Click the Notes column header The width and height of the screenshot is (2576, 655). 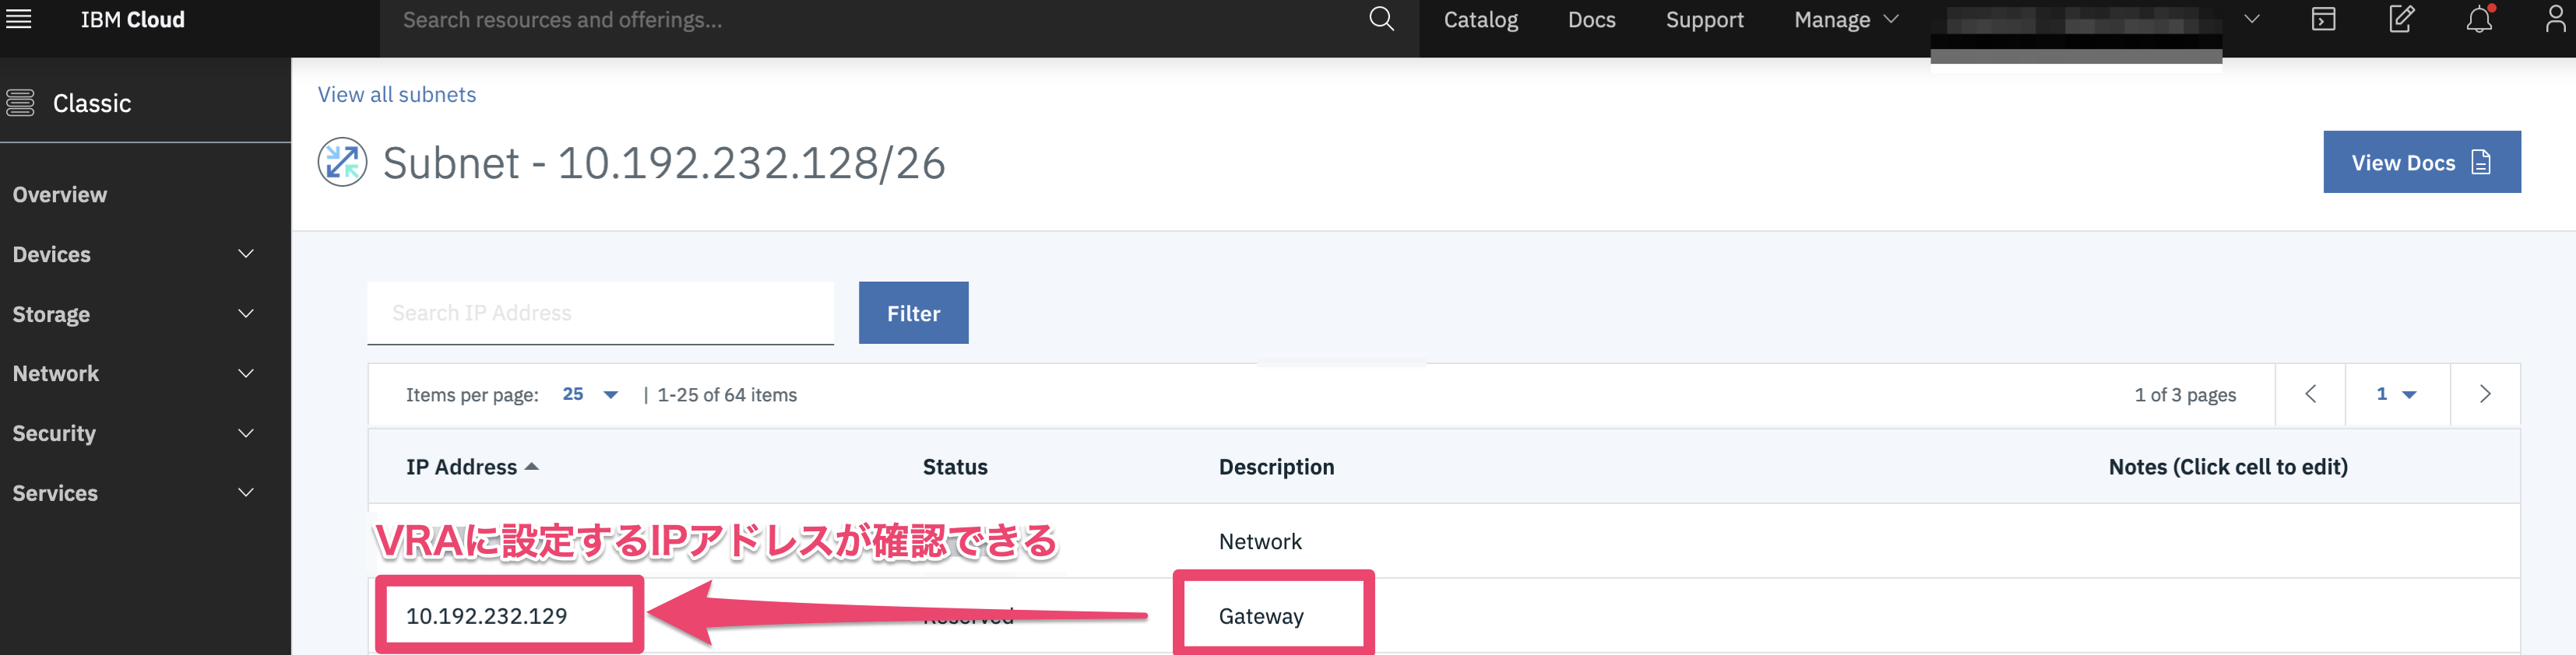[x=2228, y=466]
